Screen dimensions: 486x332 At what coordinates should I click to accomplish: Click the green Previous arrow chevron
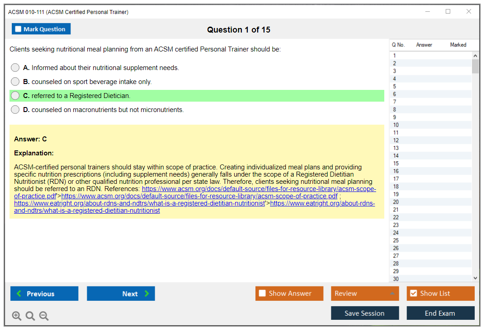[x=18, y=293]
